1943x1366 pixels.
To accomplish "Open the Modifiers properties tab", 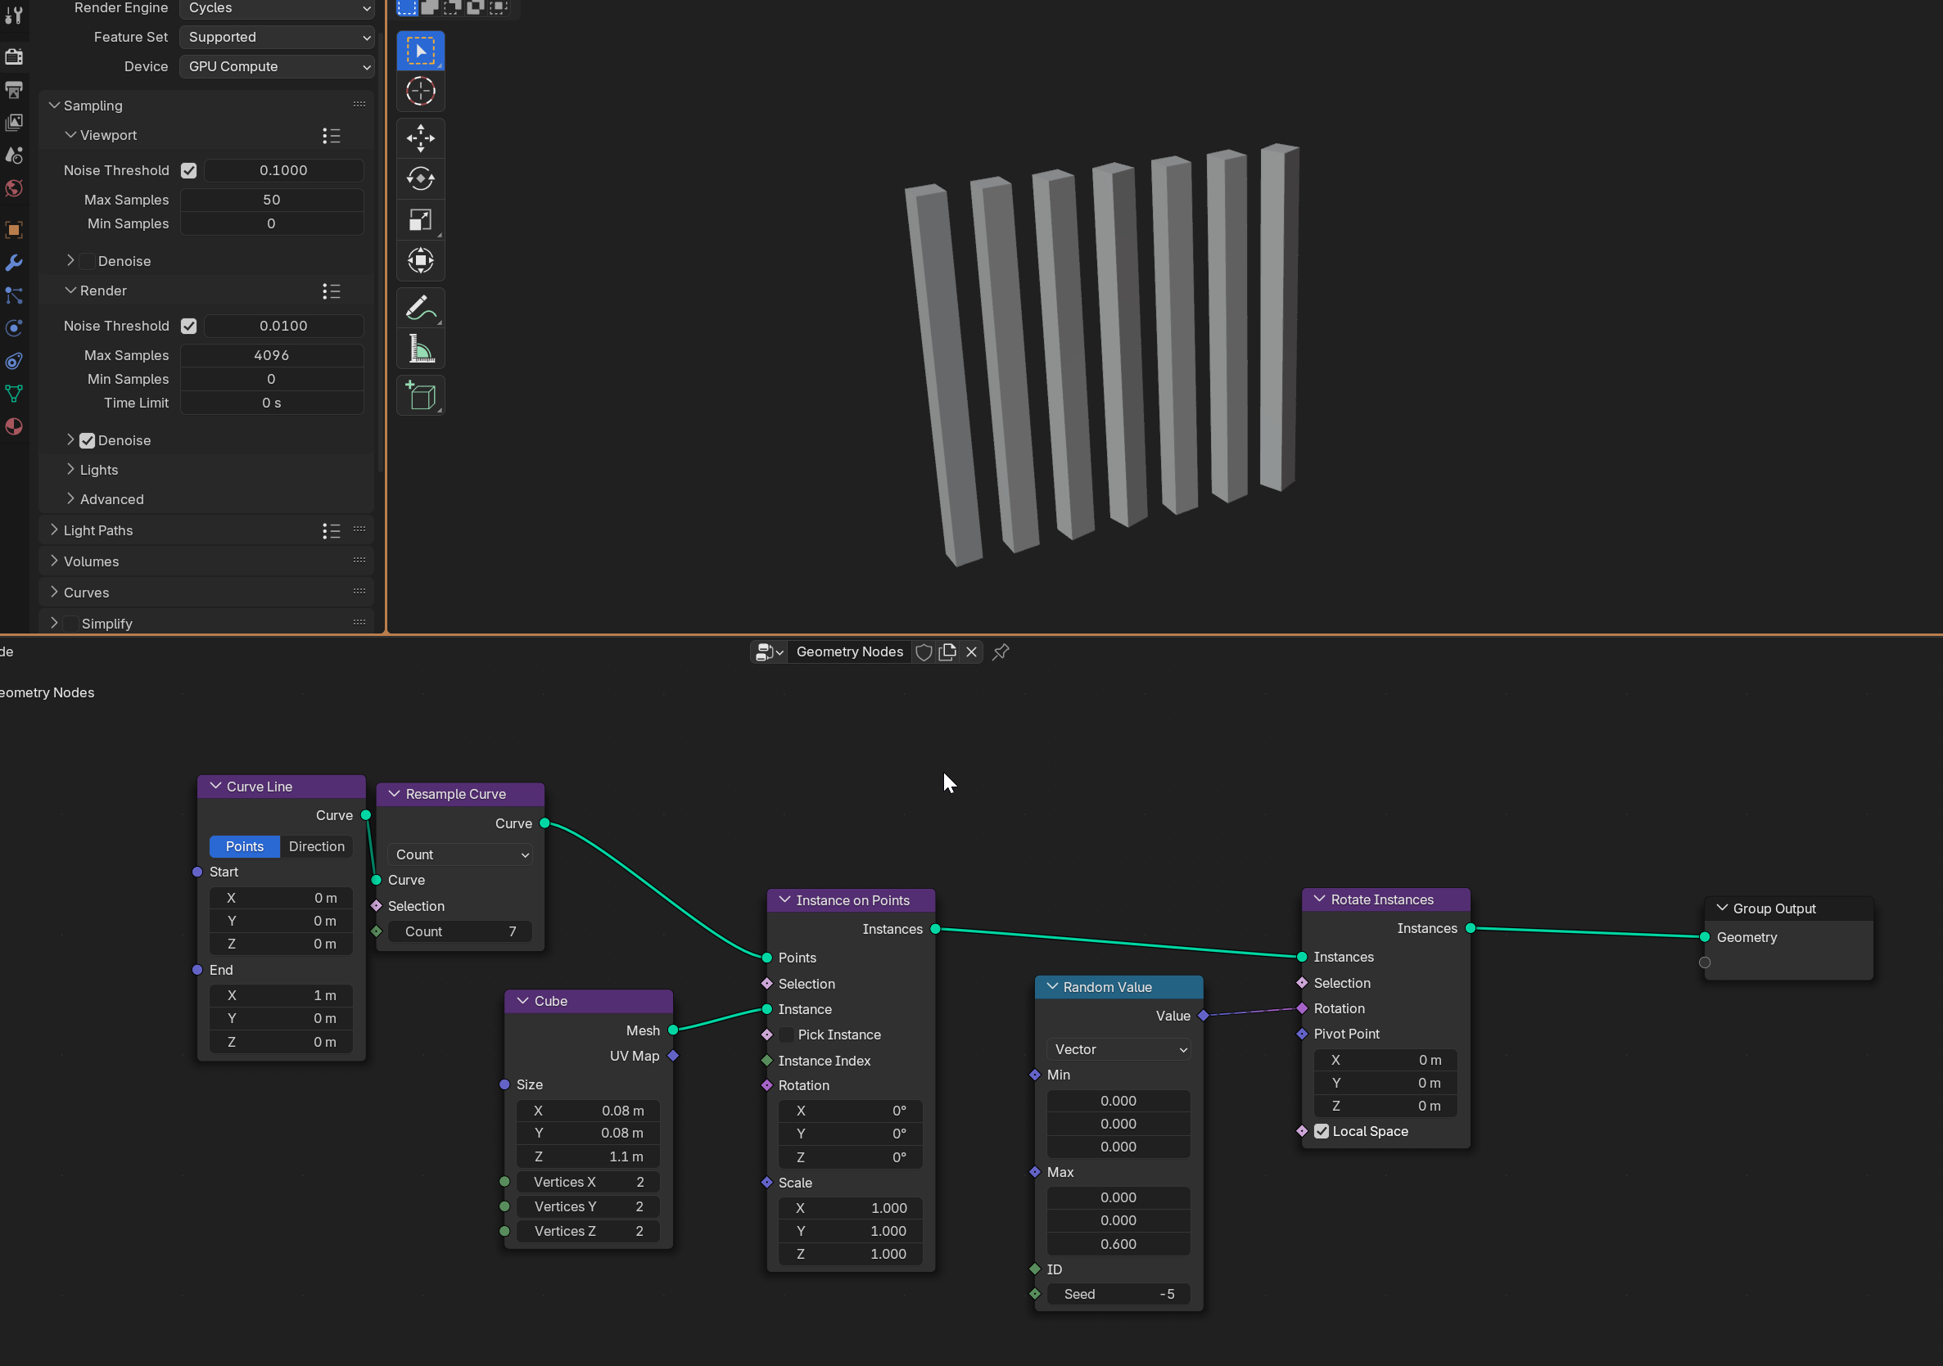I will 14,263.
